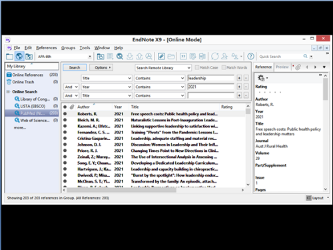Open the Year field dropdown

pyautogui.click(x=107, y=87)
